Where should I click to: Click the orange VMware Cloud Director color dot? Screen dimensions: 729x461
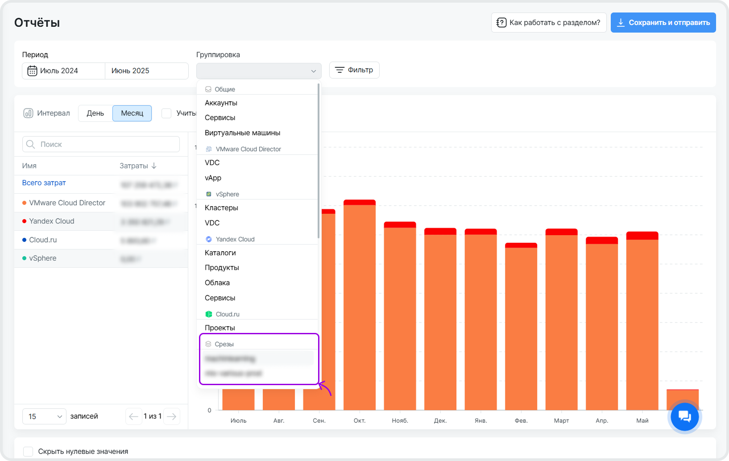(24, 203)
